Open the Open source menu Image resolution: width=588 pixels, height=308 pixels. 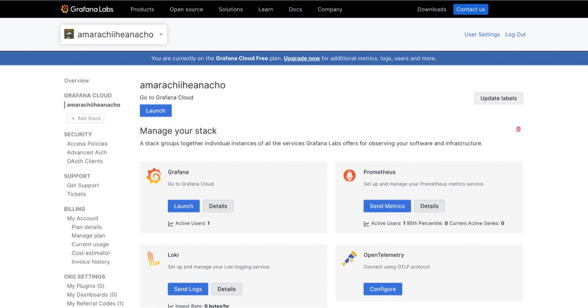(186, 9)
